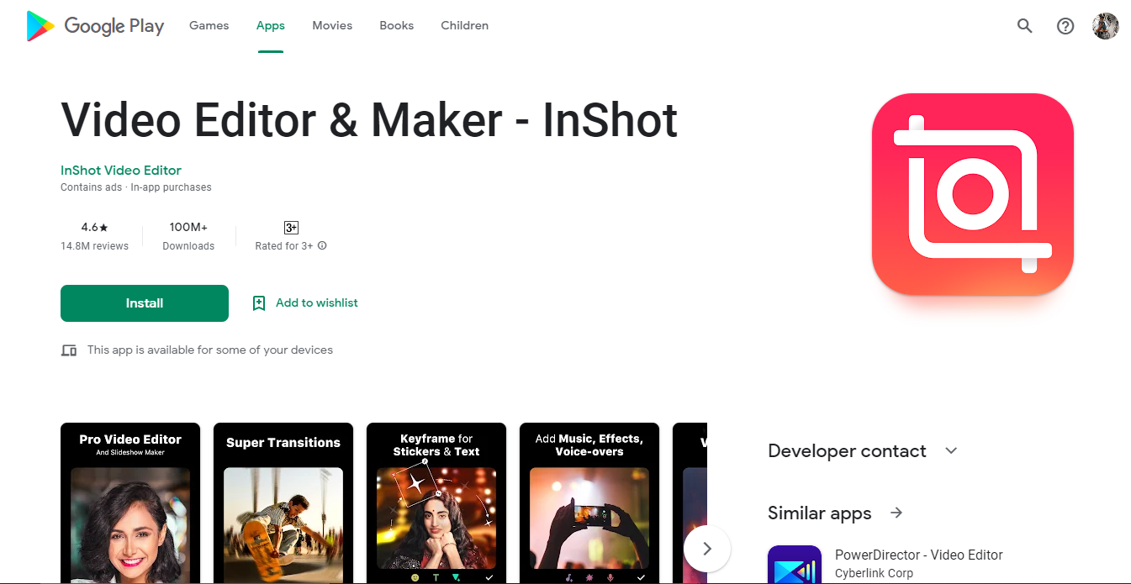Open the Pro Video Editor screenshot

pos(130,503)
